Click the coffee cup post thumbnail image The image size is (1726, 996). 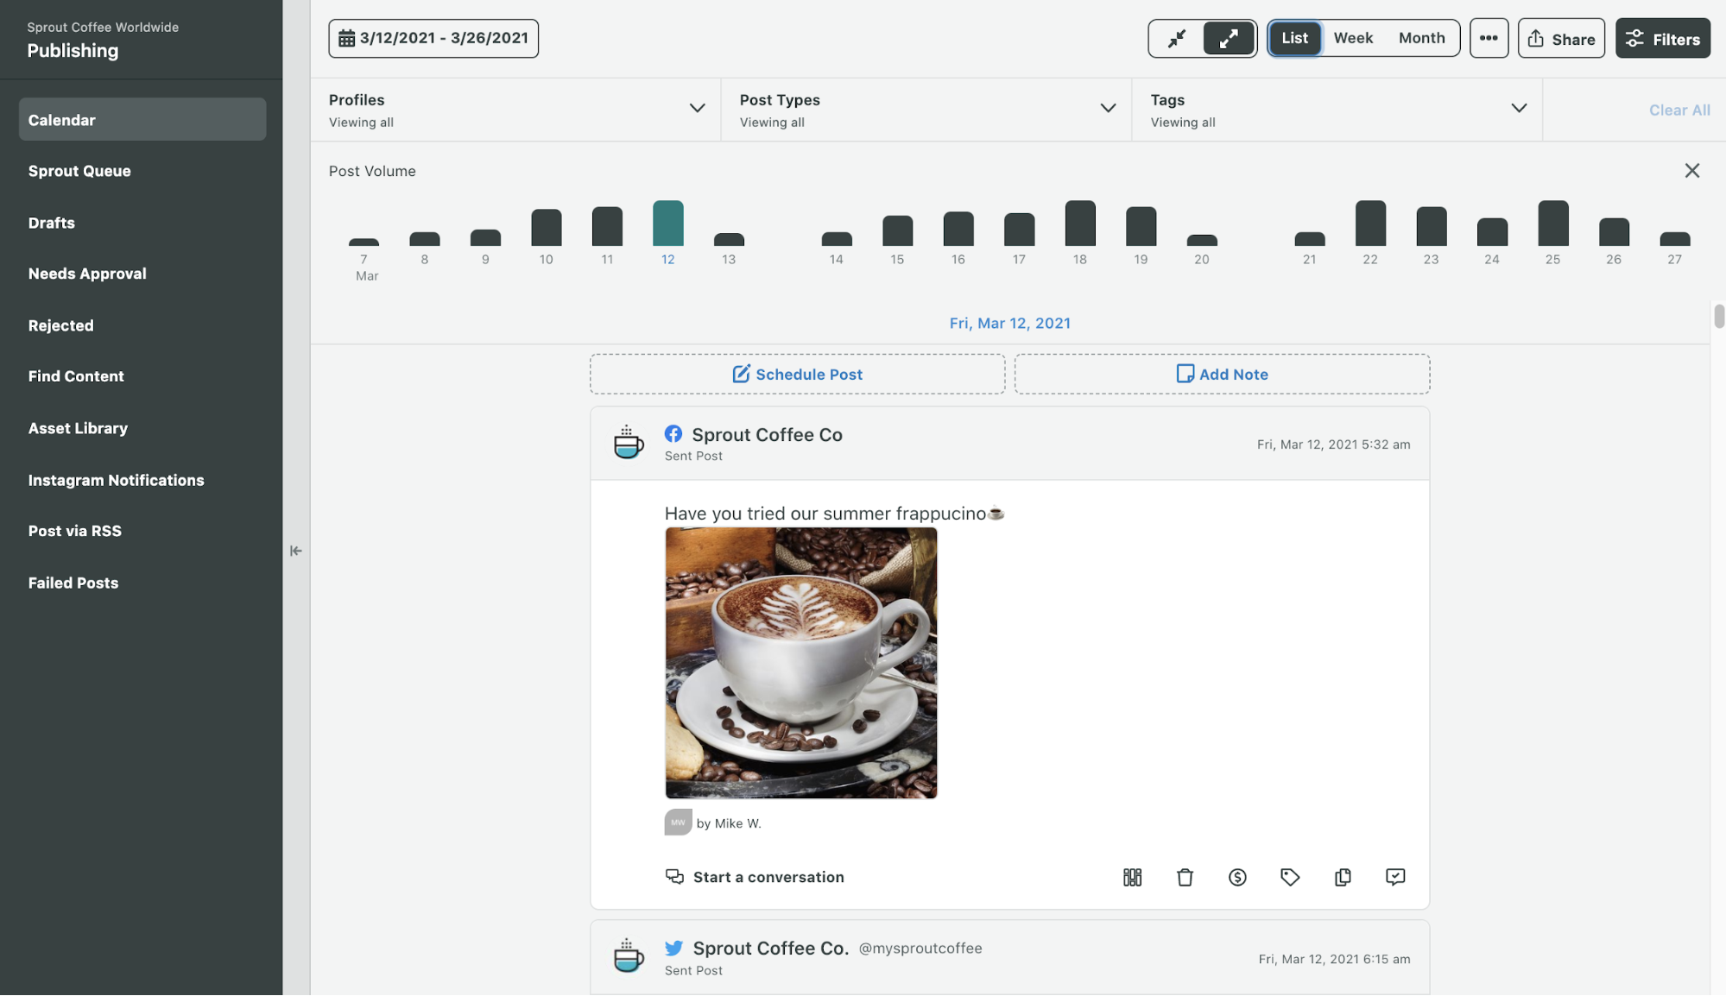point(800,663)
